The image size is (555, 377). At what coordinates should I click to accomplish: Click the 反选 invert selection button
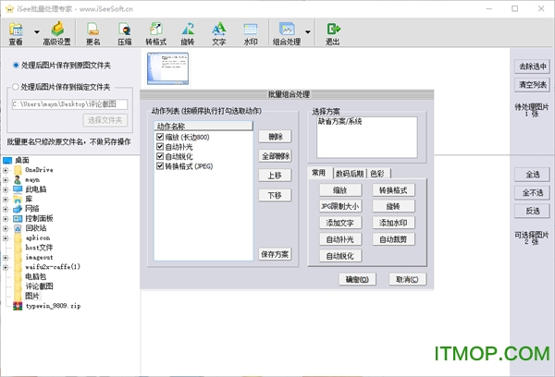[533, 211]
